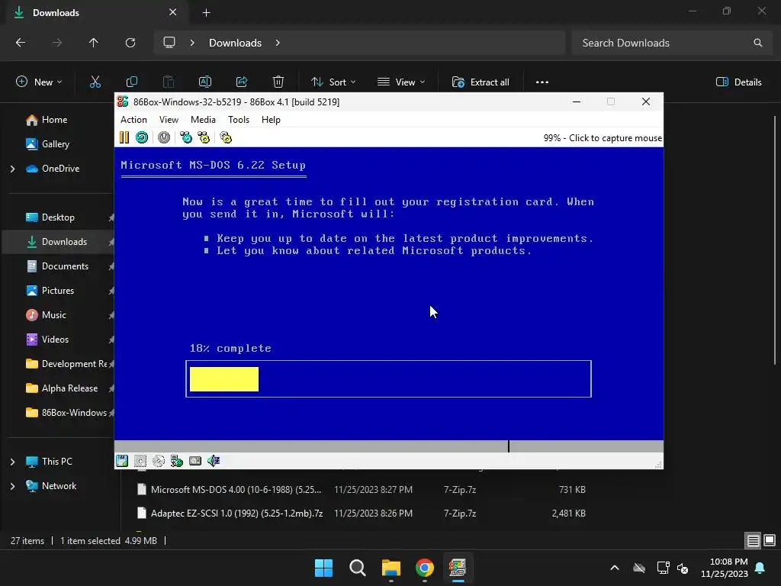The image size is (781, 586).
Task: Click Downloads in the address bar breadcrumb
Action: (x=235, y=43)
